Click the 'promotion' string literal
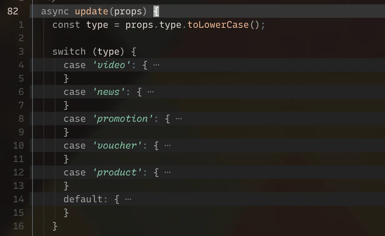The image size is (385, 236). tap(123, 119)
